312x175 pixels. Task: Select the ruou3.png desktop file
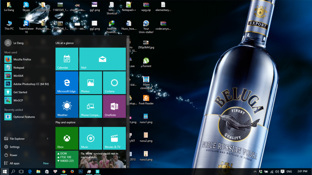(x=146, y=156)
